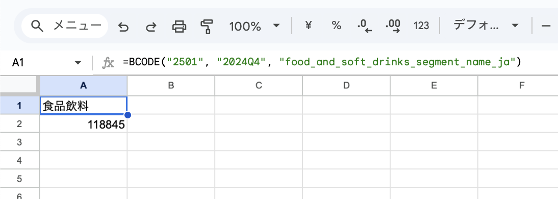The height and width of the screenshot is (199, 558).
Task: Open the デフォ... font dropdown
Action: point(486,26)
